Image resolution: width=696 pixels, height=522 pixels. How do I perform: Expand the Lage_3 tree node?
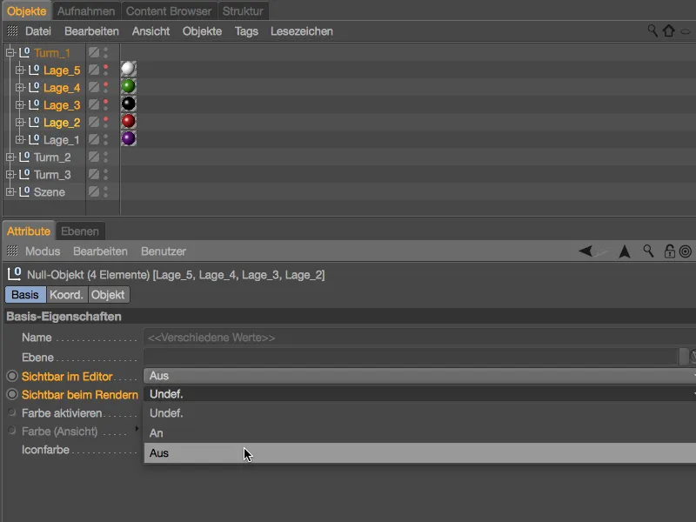19,104
